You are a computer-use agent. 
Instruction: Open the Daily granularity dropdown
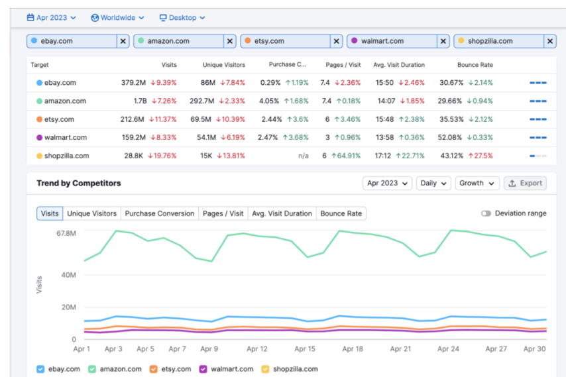(433, 184)
